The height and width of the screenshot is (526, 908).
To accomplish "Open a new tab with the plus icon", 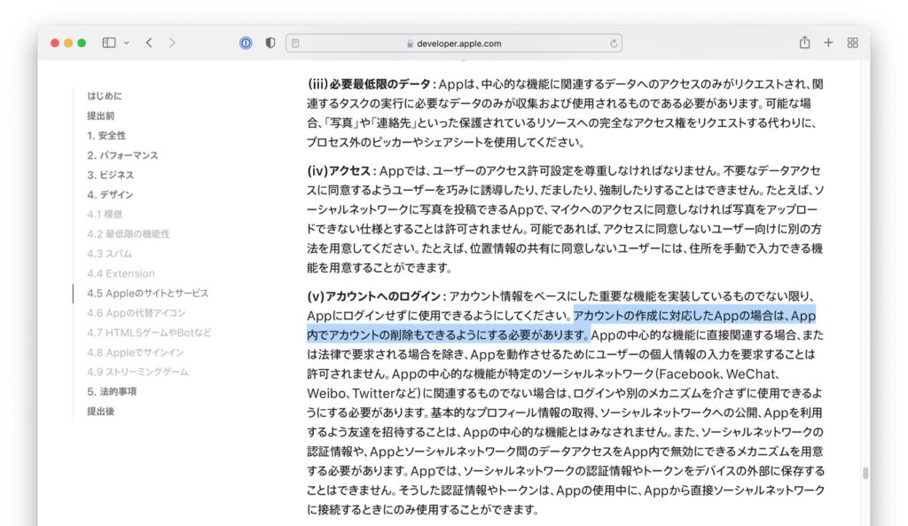I will [828, 42].
